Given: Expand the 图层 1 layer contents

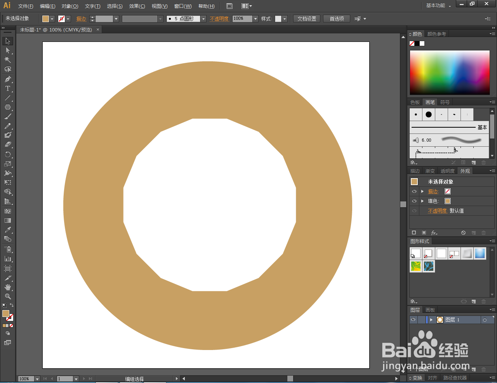Looking at the screenshot, I should click(431, 320).
